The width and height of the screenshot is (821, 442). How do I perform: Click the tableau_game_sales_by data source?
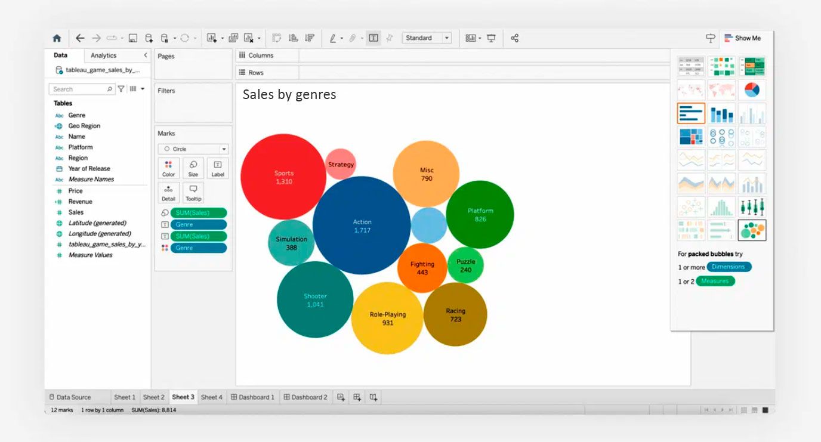click(98, 70)
